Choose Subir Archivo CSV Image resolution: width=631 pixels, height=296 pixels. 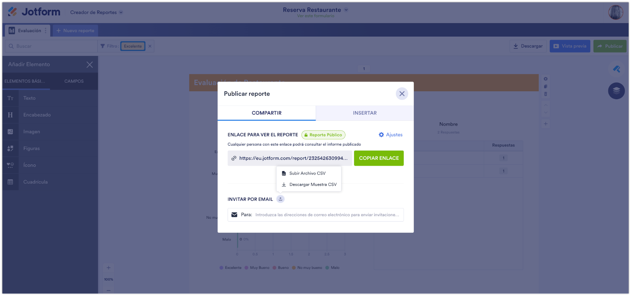click(x=309, y=173)
